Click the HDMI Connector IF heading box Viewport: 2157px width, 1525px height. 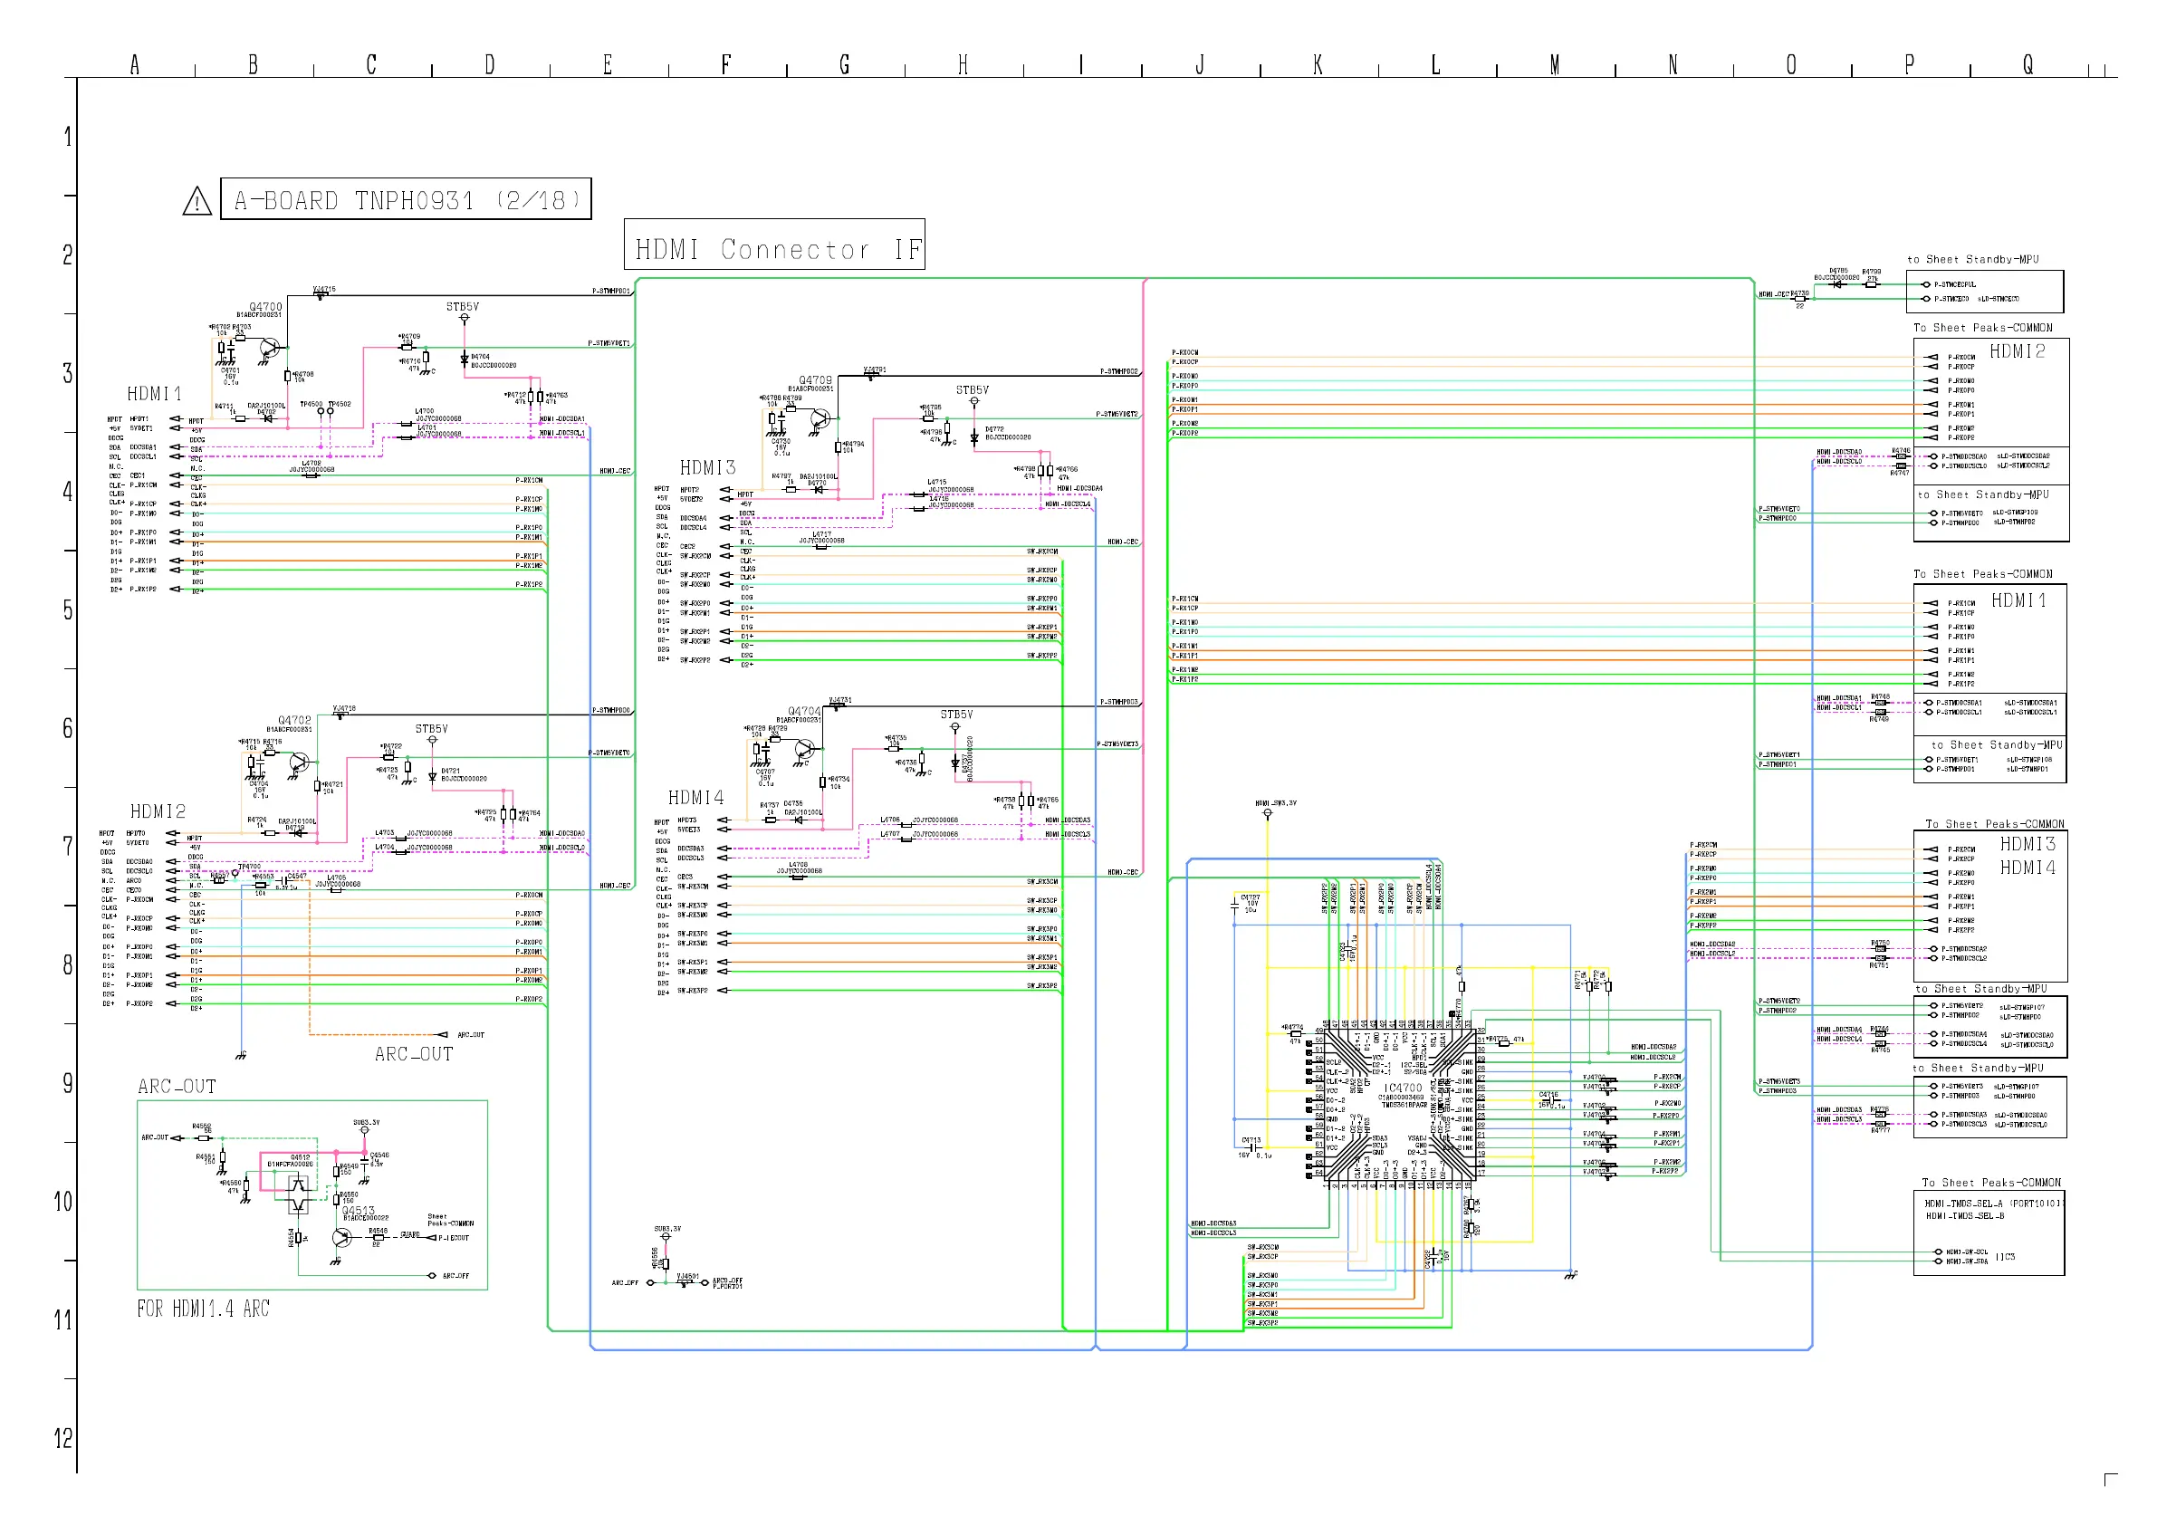[774, 245]
